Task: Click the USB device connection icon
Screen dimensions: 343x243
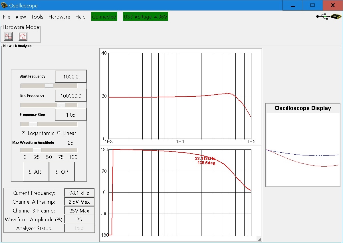Action: click(328, 17)
